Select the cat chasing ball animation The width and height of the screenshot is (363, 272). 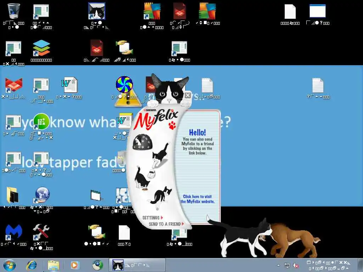coord(160,197)
